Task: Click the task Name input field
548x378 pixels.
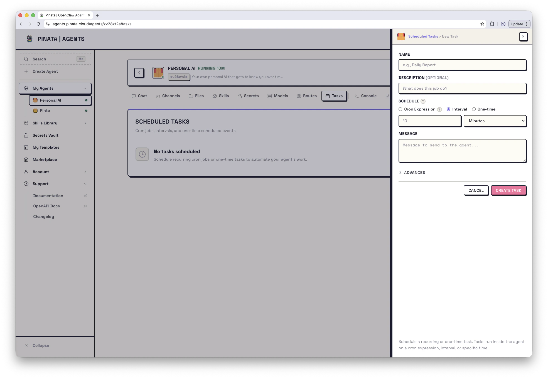Action: tap(462, 65)
